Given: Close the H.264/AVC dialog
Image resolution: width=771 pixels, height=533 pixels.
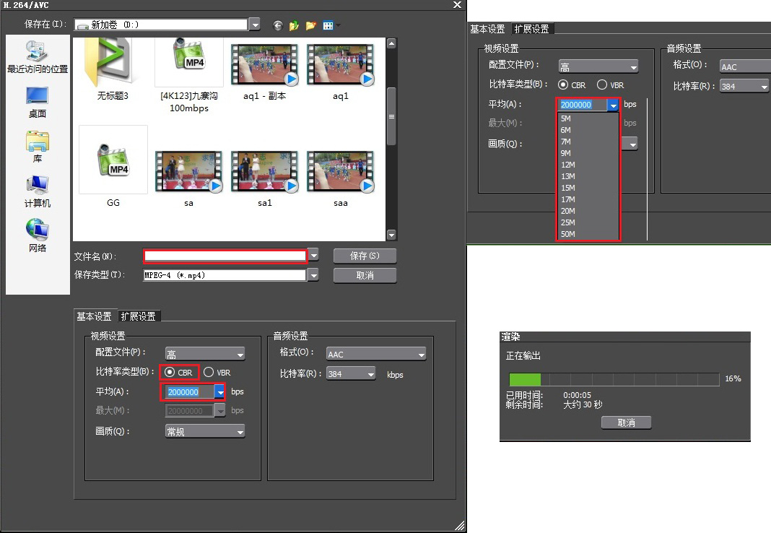Looking at the screenshot, I should click(x=457, y=5).
